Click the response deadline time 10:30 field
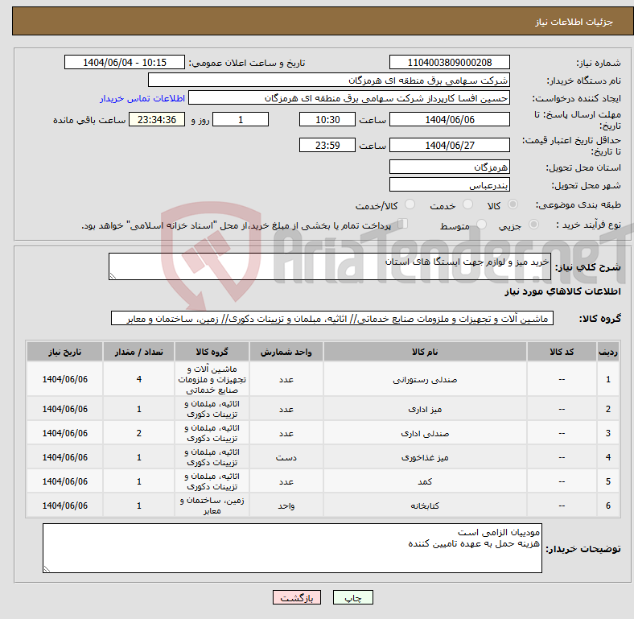Viewport: 634px width, 619px height. [x=327, y=119]
